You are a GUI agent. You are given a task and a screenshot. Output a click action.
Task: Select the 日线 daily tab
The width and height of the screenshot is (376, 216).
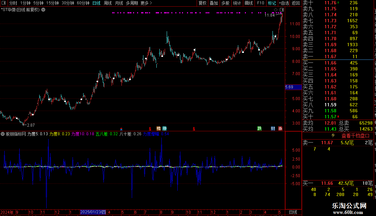(96, 3)
